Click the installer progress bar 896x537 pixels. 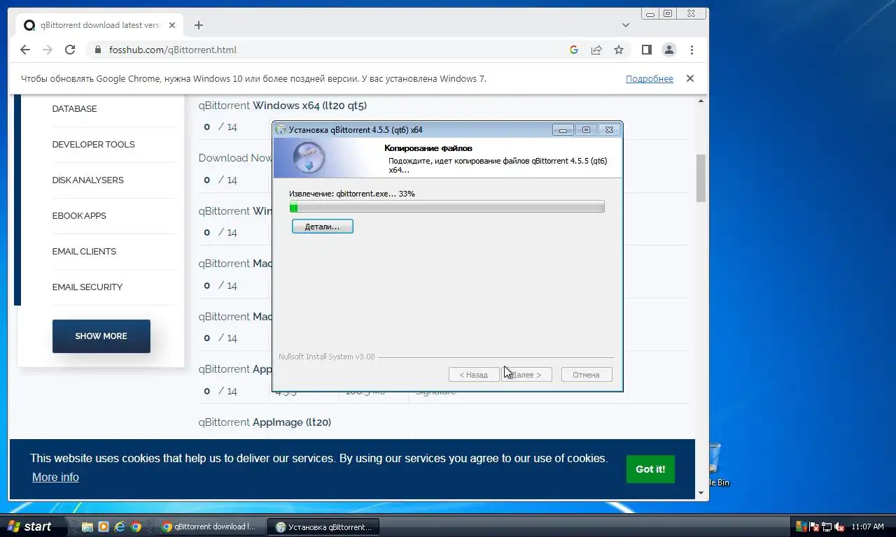point(447,207)
